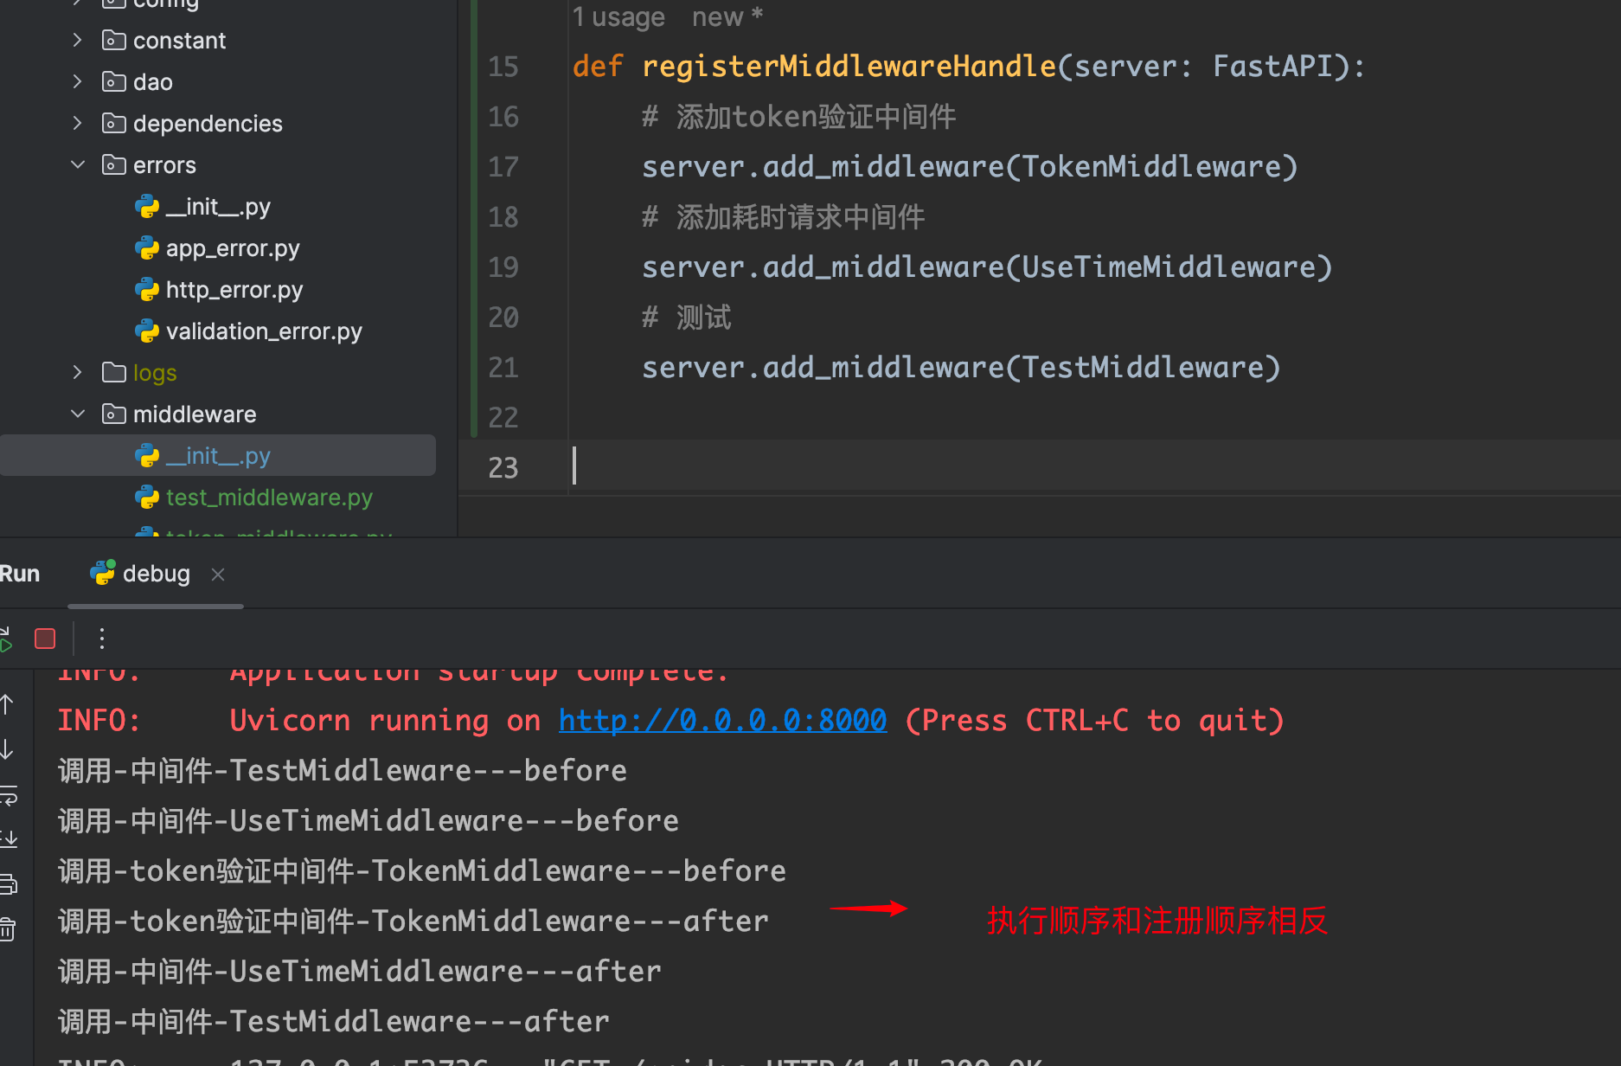Toggle scroll to end of console
The height and width of the screenshot is (1066, 1621).
click(8, 838)
